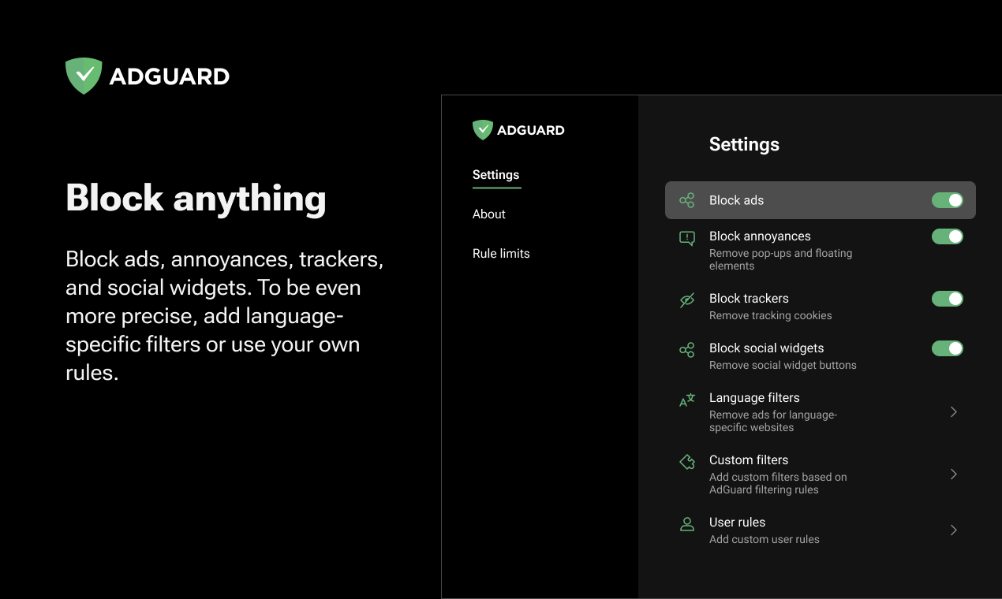Click the large AdGuard shield logo
The width and height of the screenshot is (1002, 599).
(x=84, y=76)
